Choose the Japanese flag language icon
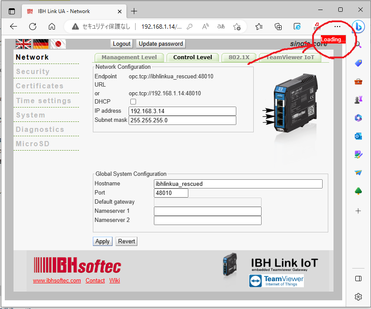371x309 pixels. (x=58, y=44)
